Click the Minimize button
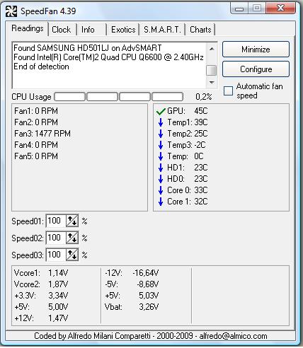This screenshot has width=303, height=348. pyautogui.click(x=256, y=50)
